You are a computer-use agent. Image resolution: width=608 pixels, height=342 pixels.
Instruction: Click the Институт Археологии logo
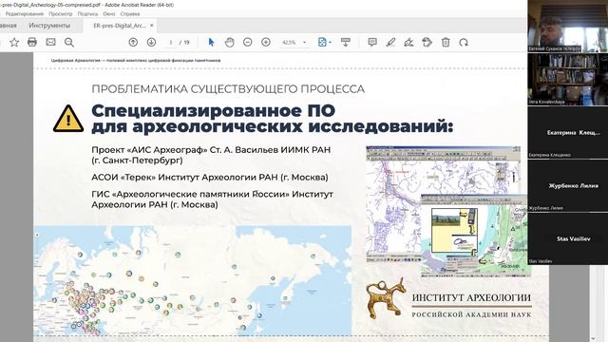pyautogui.click(x=448, y=299)
